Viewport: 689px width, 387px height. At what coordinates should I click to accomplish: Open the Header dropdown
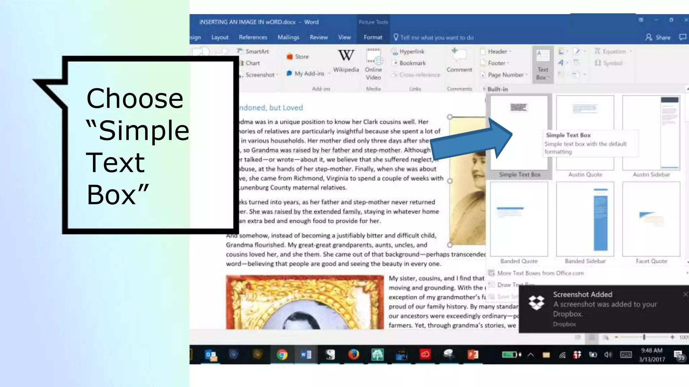(x=496, y=51)
